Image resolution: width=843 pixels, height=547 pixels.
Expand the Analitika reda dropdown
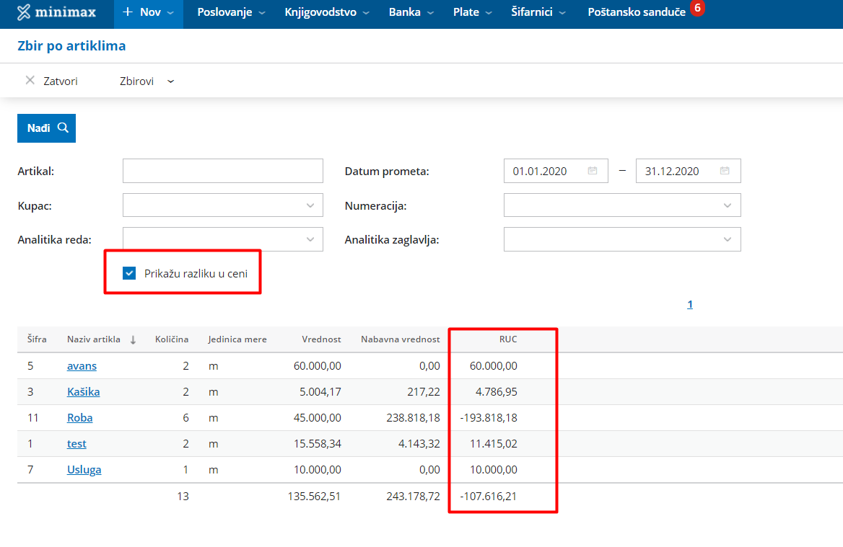coord(310,239)
